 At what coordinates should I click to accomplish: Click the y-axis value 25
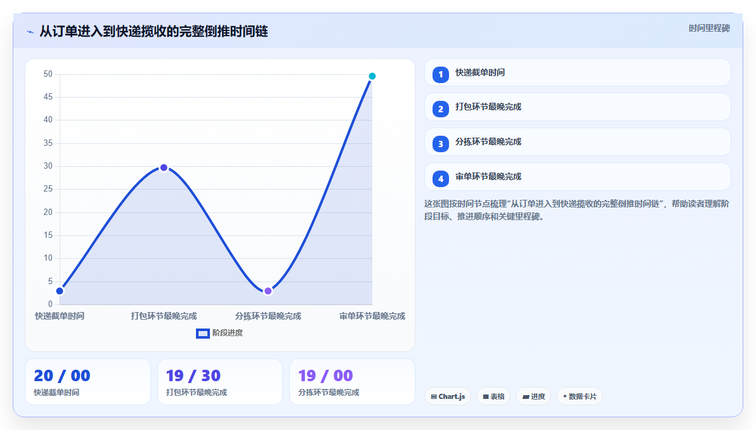click(48, 189)
